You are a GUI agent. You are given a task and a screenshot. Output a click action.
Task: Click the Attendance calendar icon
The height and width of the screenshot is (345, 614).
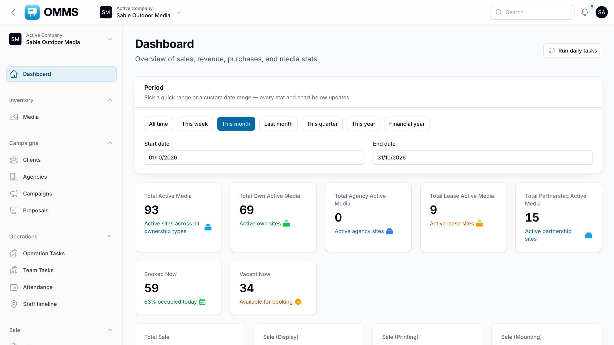click(14, 287)
